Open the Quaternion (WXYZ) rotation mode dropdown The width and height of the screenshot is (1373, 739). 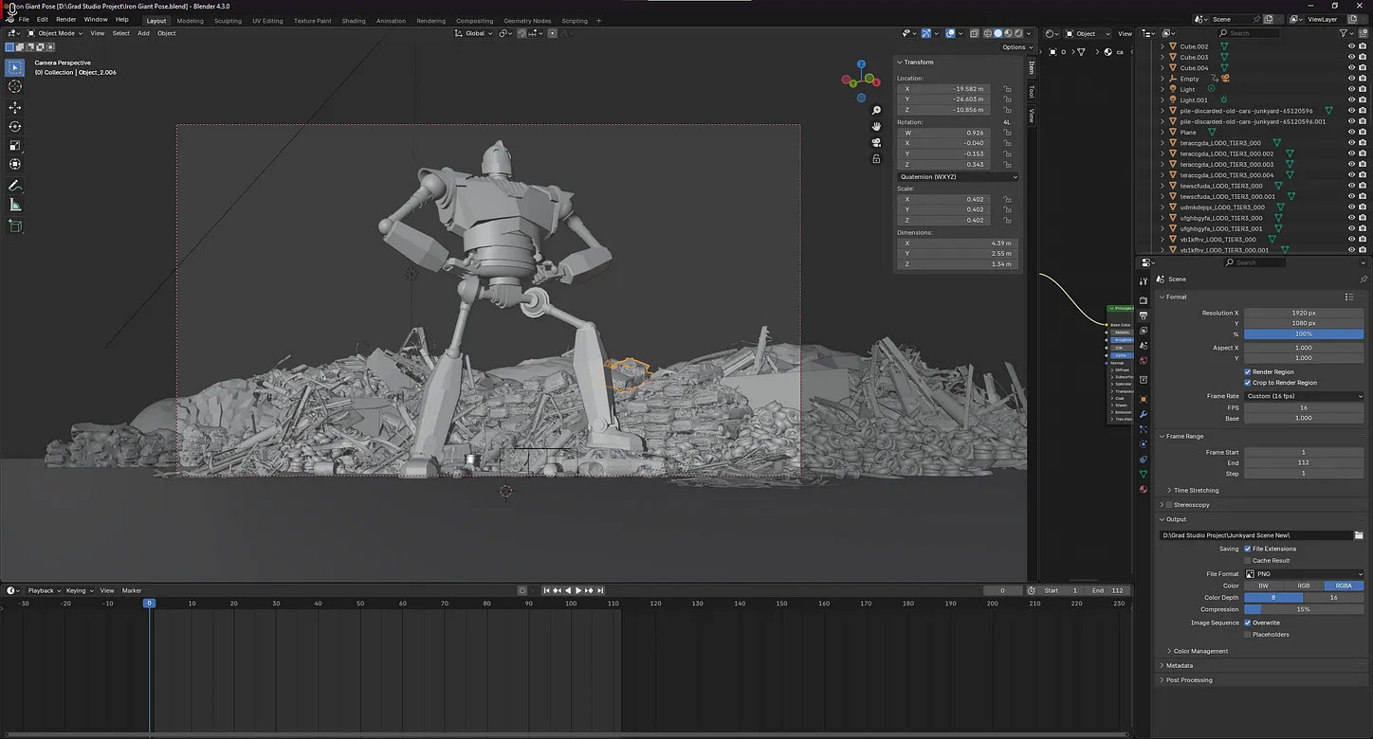[957, 176]
